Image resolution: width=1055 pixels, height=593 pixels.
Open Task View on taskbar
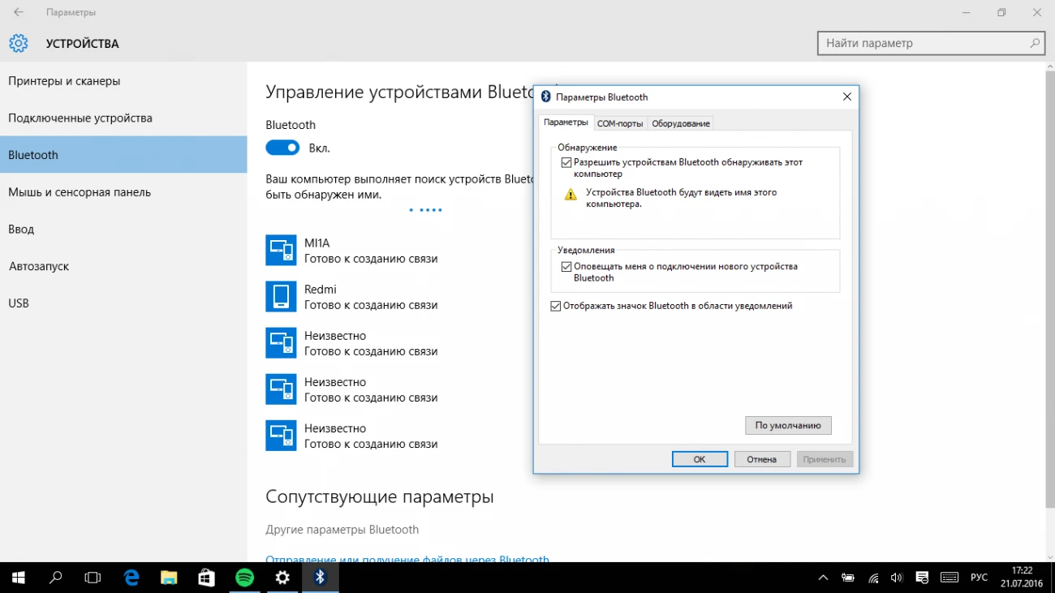[93, 578]
